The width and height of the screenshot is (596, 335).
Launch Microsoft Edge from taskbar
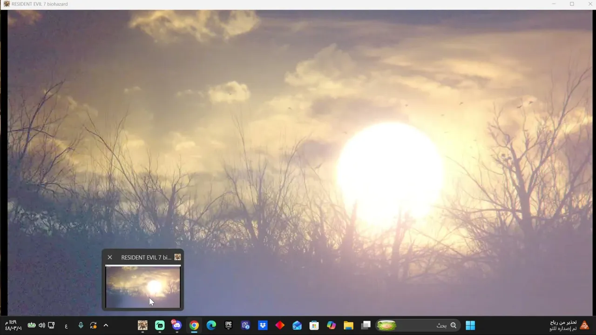click(211, 325)
